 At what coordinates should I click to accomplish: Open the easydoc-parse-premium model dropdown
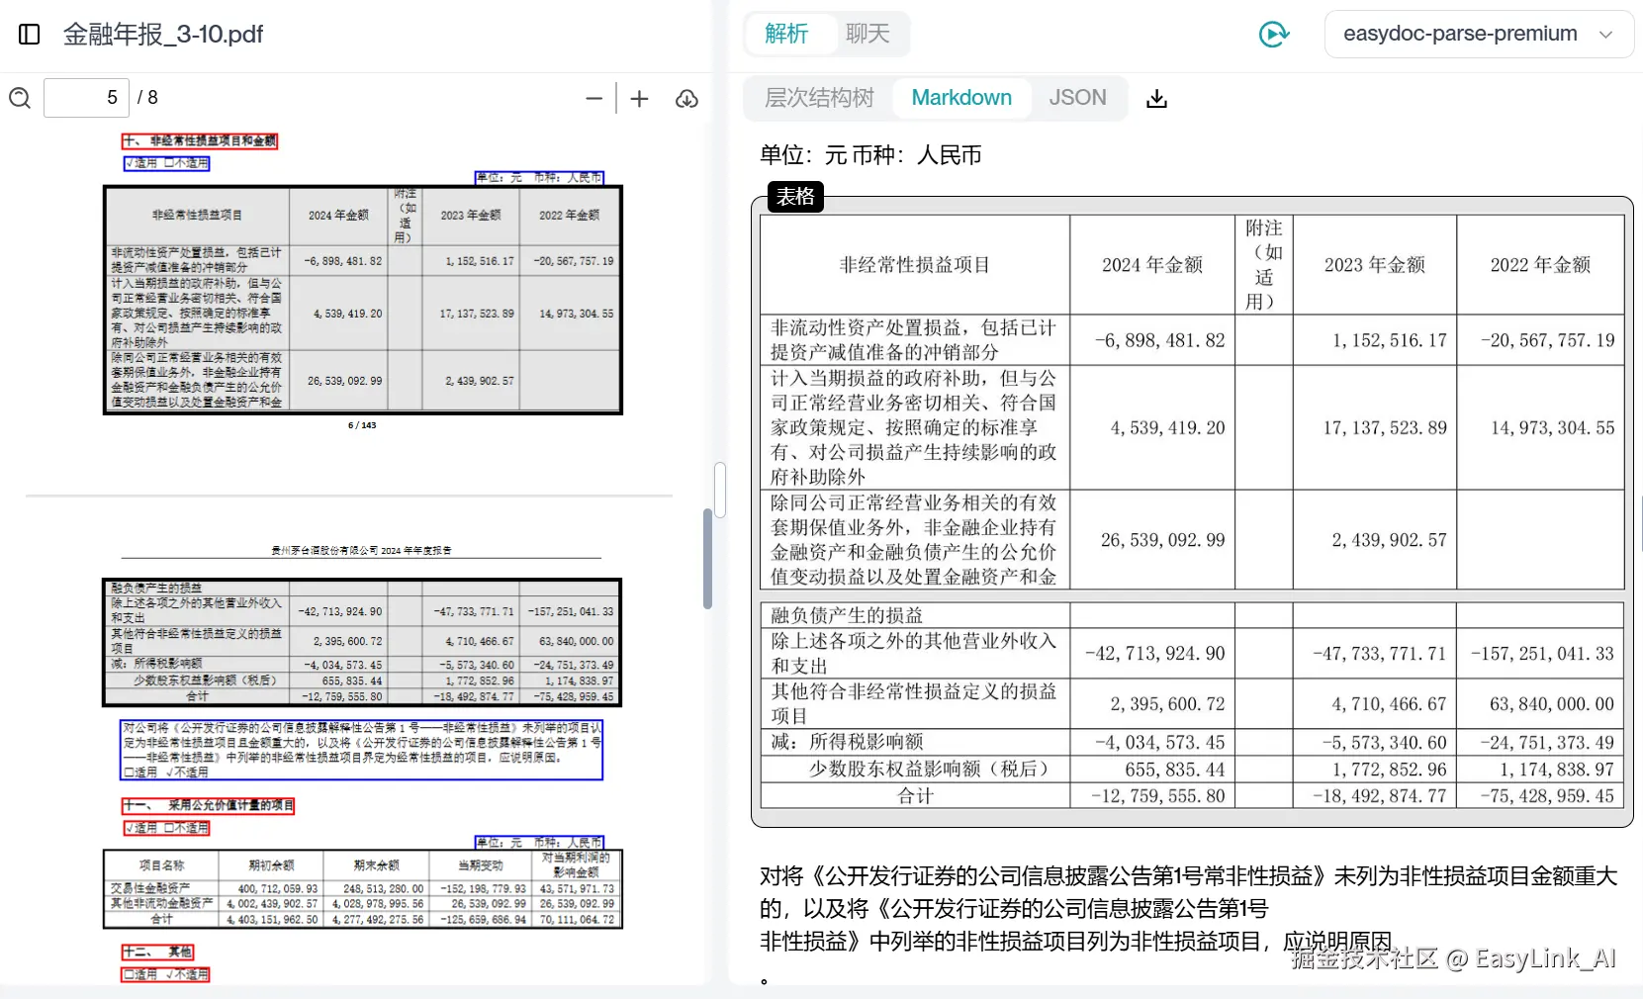point(1479,35)
